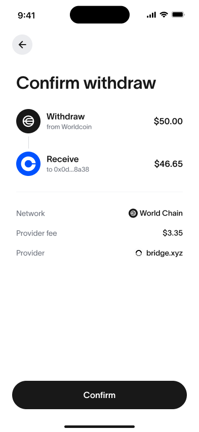Open the Network row details
This screenshot has height=432, width=199.
(x=99, y=213)
